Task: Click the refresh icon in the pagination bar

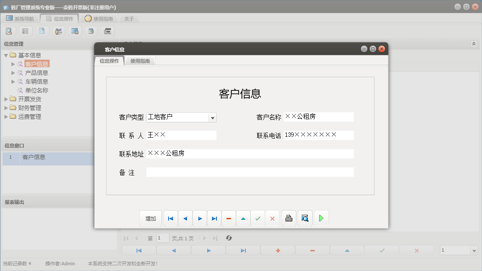Action: (x=228, y=238)
